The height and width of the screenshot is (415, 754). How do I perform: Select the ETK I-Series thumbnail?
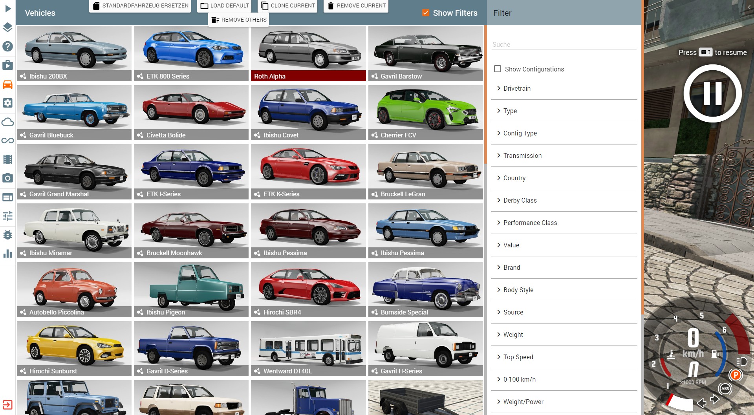pos(191,172)
